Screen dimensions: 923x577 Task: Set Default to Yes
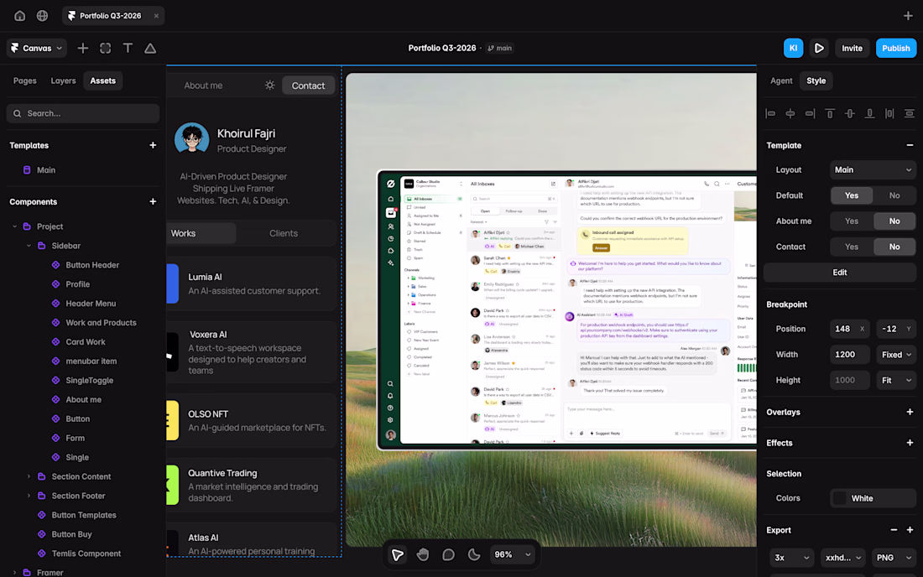[851, 195]
